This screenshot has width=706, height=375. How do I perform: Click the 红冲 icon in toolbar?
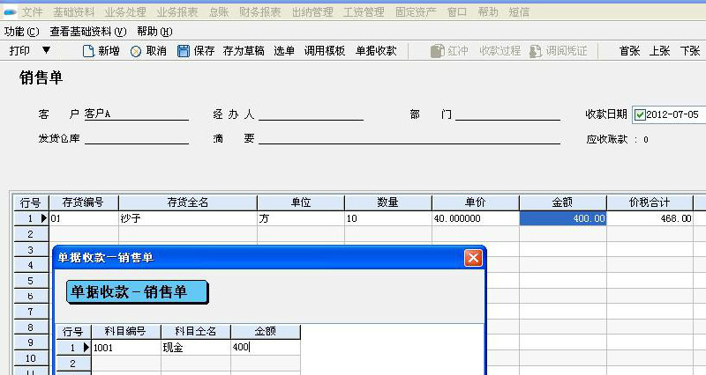tap(437, 51)
